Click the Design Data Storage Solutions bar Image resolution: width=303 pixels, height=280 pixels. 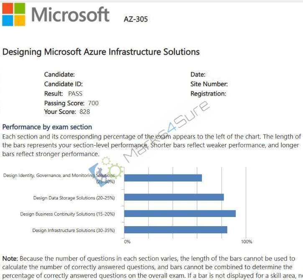coord(174,197)
